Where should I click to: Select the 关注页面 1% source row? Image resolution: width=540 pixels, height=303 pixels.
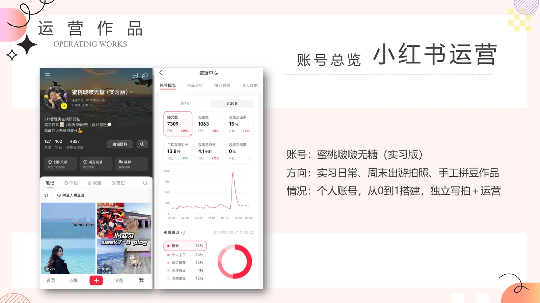(185, 270)
